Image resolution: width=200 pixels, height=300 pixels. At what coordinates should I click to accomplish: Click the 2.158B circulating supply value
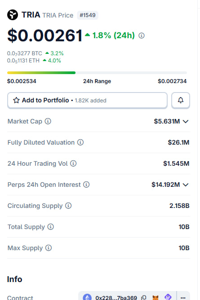pyautogui.click(x=179, y=206)
